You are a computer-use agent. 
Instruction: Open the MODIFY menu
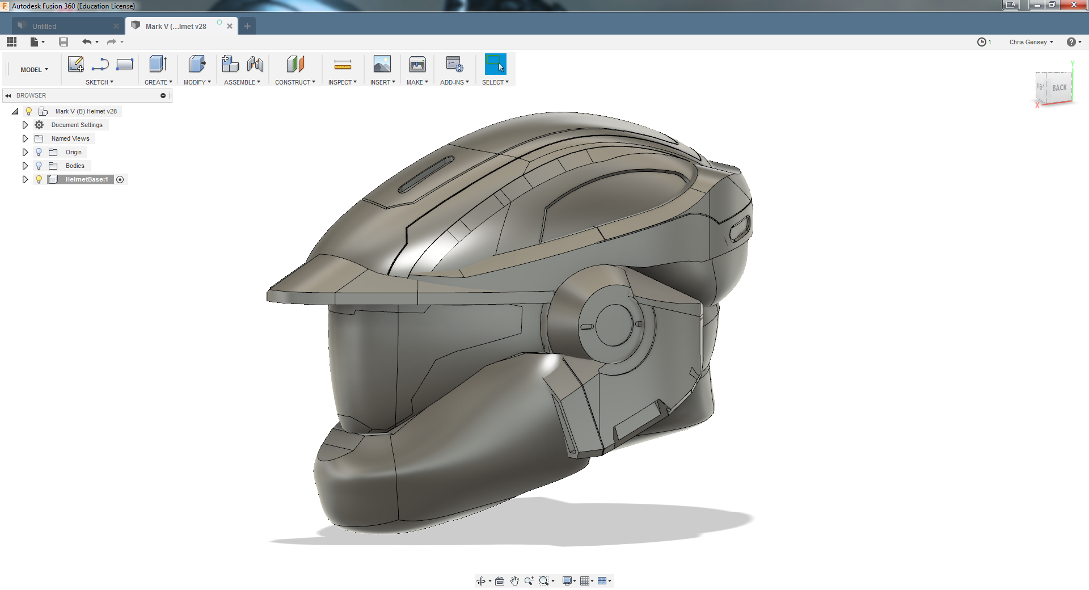tap(197, 82)
